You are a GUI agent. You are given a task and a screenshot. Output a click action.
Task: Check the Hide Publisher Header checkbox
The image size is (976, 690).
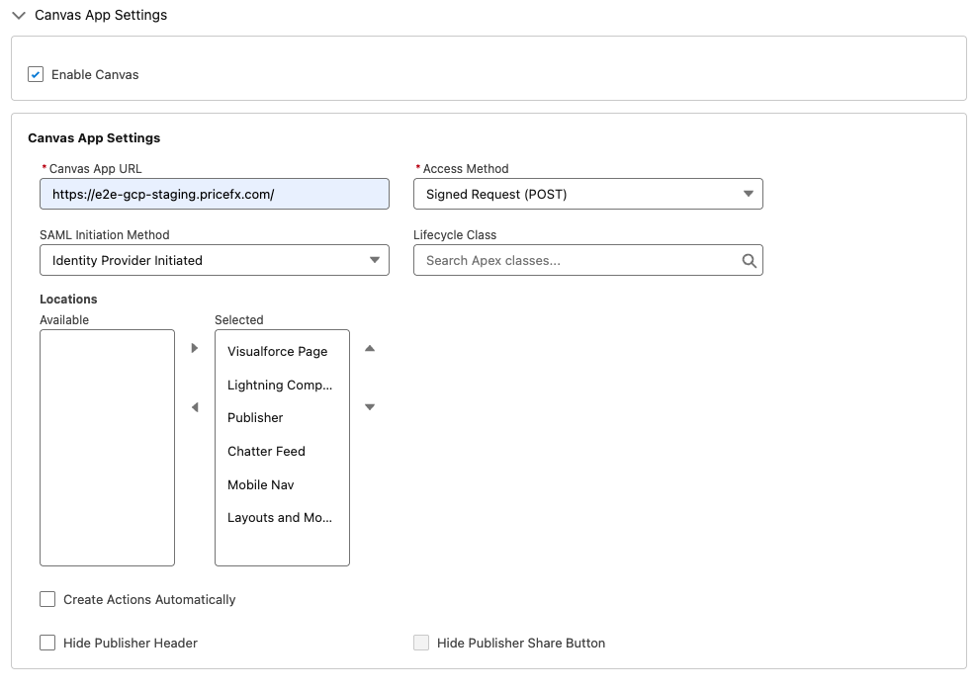(47, 643)
